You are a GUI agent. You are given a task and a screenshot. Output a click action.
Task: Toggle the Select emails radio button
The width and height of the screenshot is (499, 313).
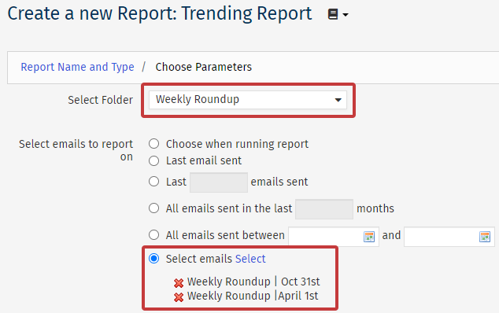(x=154, y=259)
